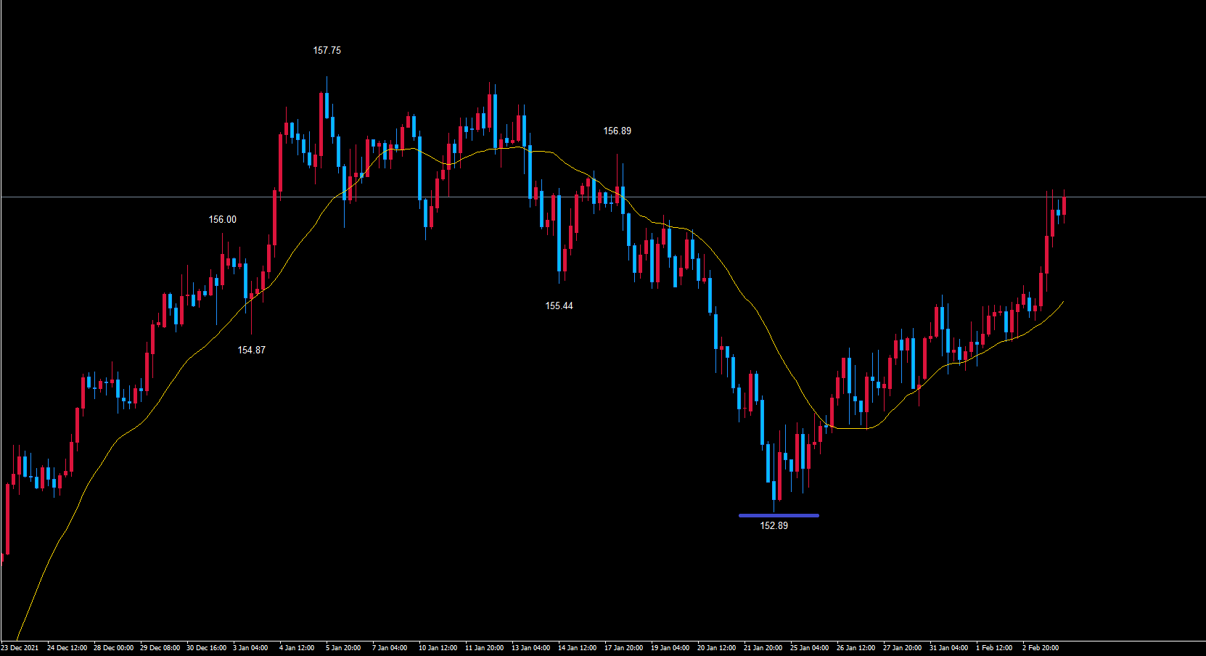Click the 154.87 price label
This screenshot has width=1206, height=656.
tap(251, 350)
